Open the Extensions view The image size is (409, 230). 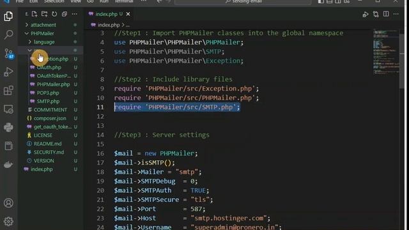coord(8,91)
